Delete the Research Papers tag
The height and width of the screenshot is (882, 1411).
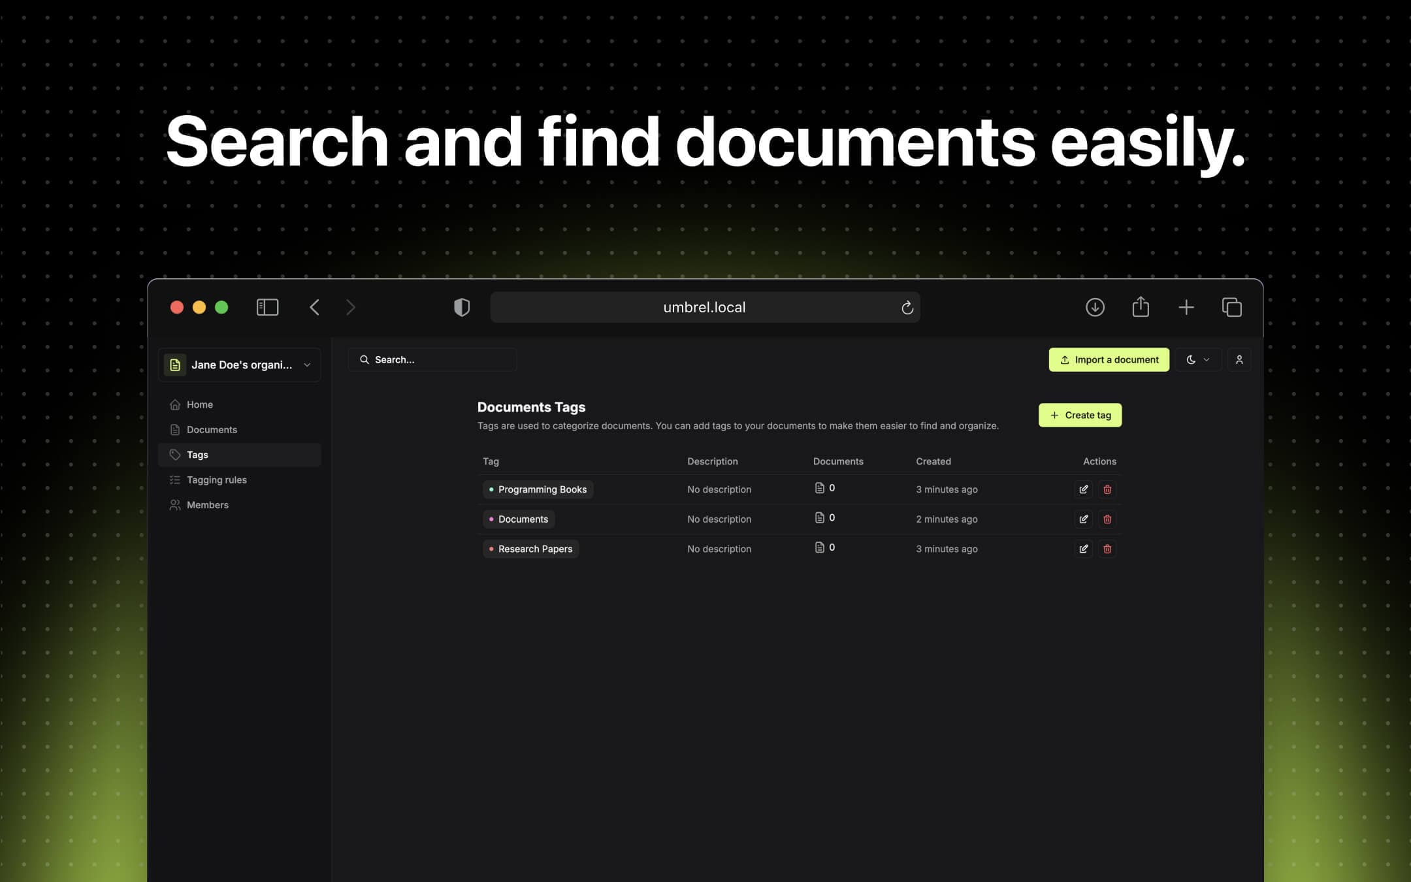(1107, 549)
